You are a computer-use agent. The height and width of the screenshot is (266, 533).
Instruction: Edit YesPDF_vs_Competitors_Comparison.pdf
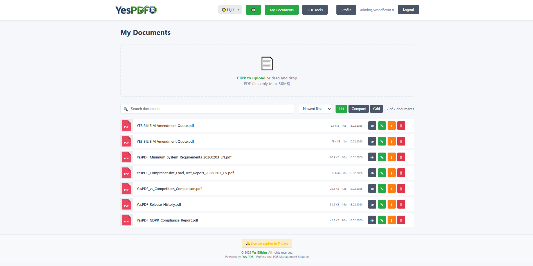coord(382,189)
